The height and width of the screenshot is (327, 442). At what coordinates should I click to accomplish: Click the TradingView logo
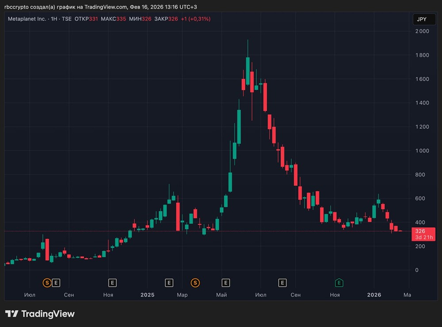click(x=40, y=314)
